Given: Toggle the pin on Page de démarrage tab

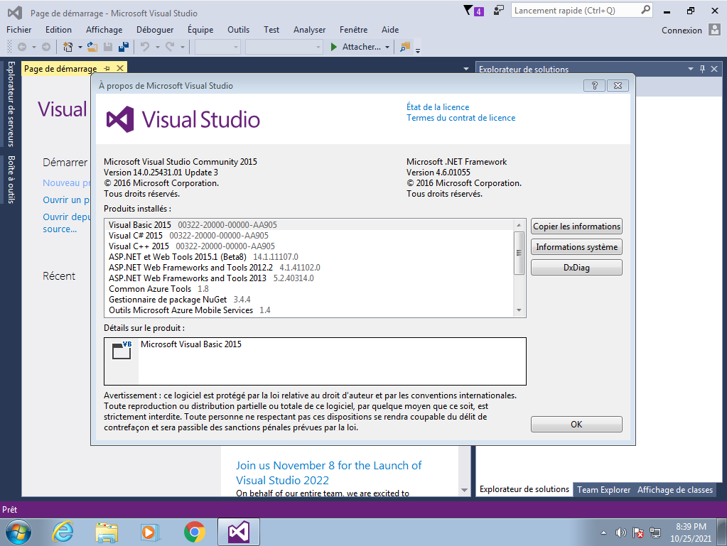Looking at the screenshot, I should tap(107, 68).
